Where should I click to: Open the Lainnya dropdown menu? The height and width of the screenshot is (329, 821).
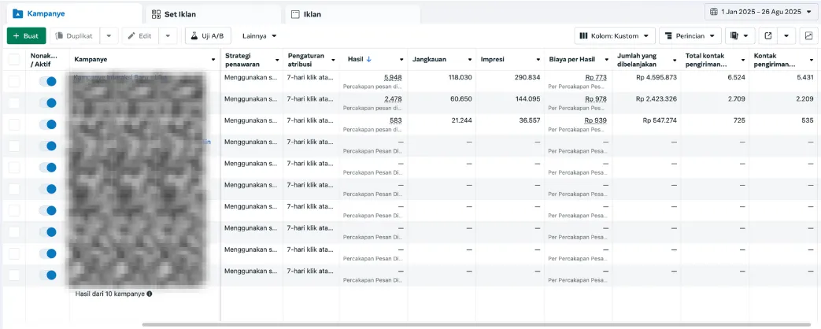point(260,35)
